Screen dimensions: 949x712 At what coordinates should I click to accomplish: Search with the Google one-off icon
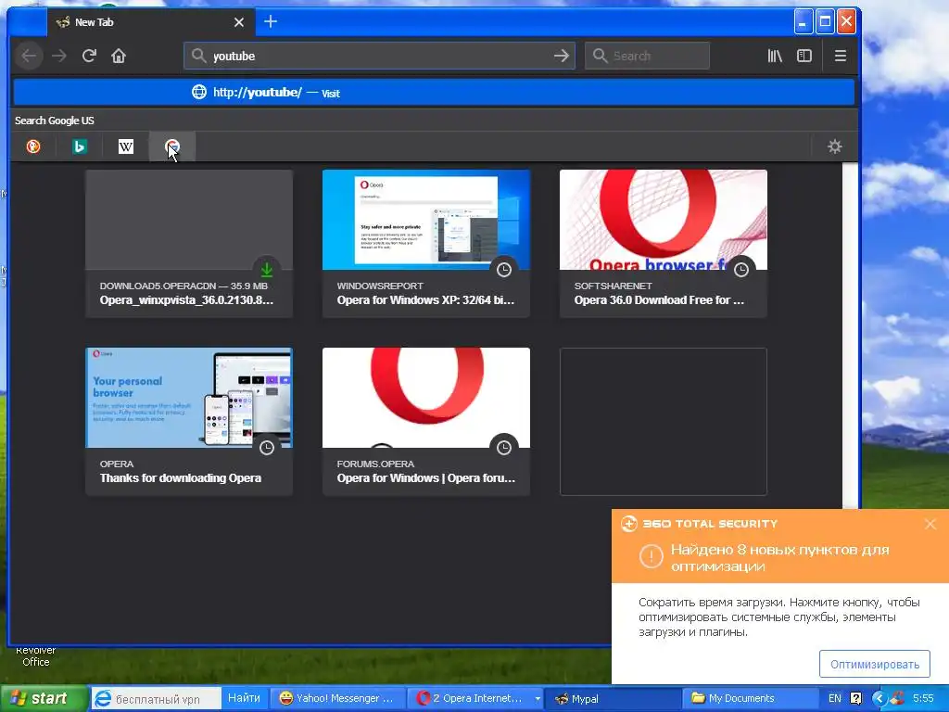point(172,146)
